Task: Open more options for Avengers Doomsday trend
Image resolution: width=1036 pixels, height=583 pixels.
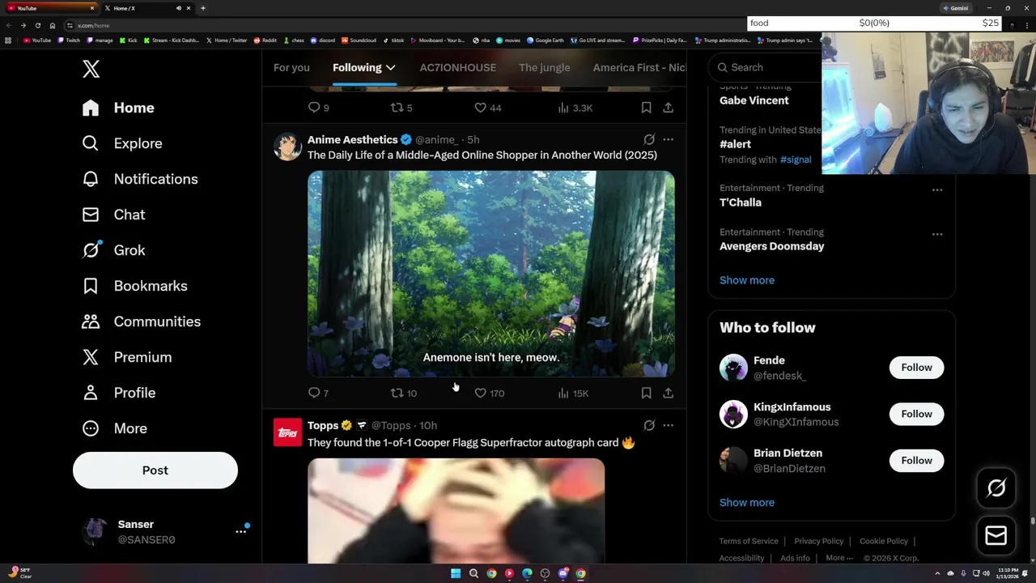Action: [937, 234]
